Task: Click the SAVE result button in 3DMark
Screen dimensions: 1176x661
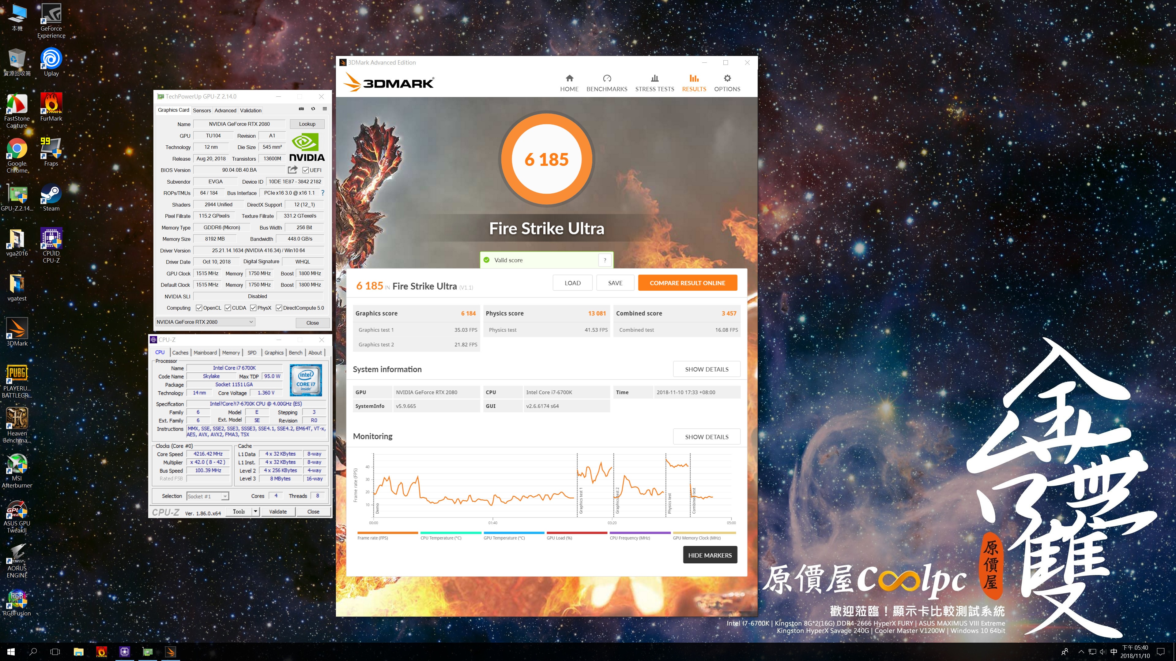Action: tap(615, 283)
